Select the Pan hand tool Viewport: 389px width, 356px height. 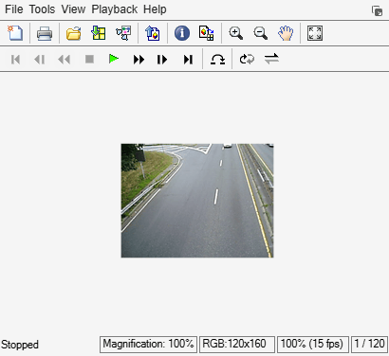point(286,33)
